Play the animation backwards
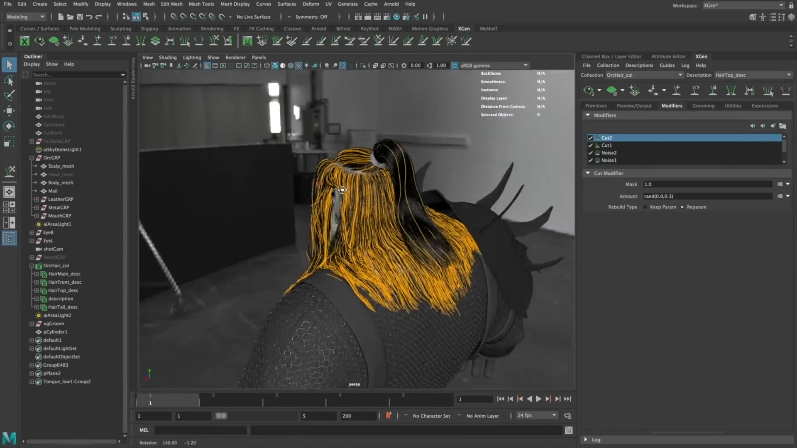This screenshot has height=448, width=797. pyautogui.click(x=529, y=399)
